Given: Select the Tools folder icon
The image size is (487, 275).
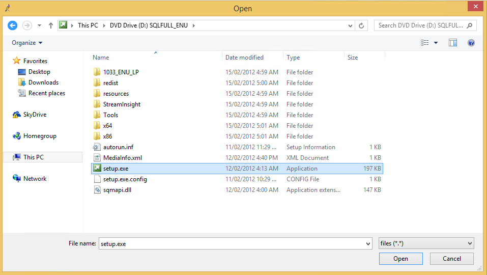Looking at the screenshot, I should coord(97,115).
